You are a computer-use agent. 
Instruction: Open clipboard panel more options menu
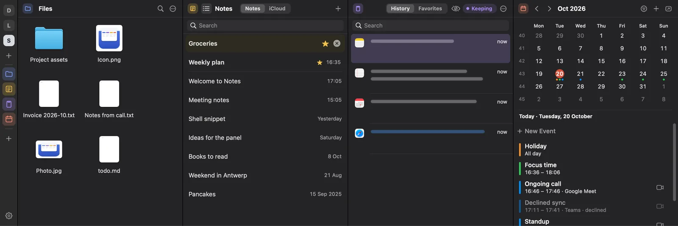pyautogui.click(x=503, y=8)
